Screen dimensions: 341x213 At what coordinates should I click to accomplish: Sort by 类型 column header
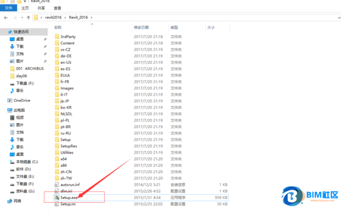coord(174,27)
